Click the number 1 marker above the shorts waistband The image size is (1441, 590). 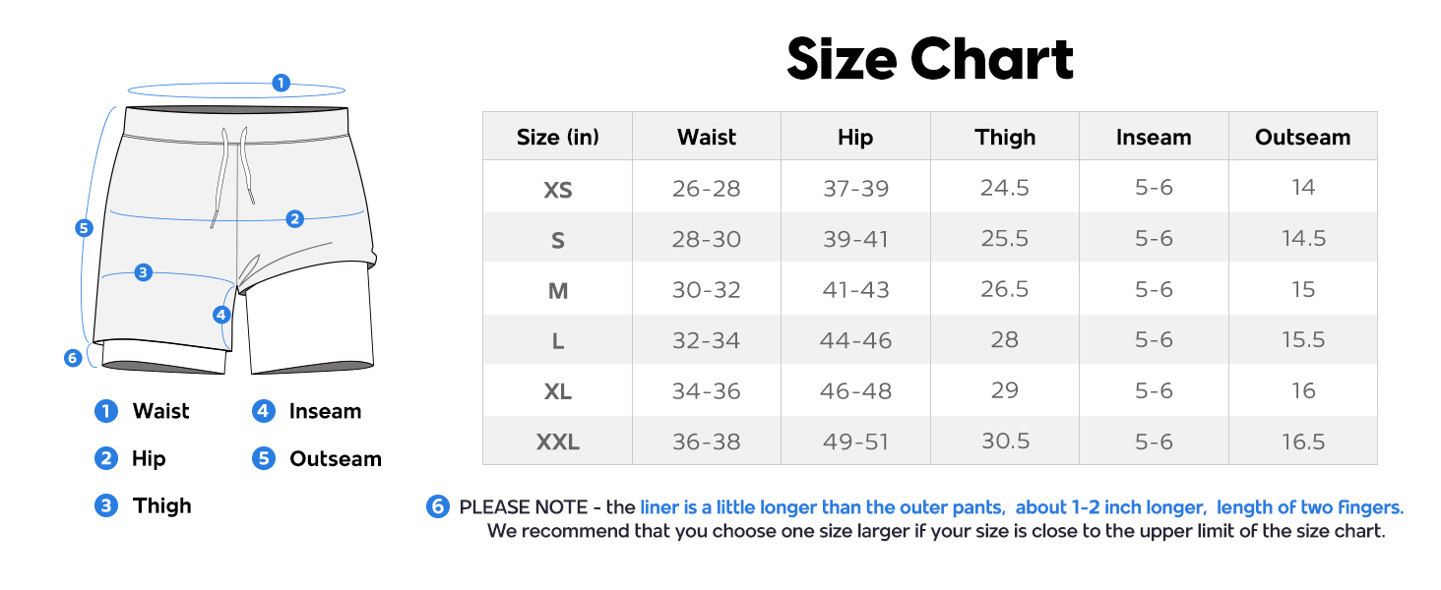click(x=282, y=83)
